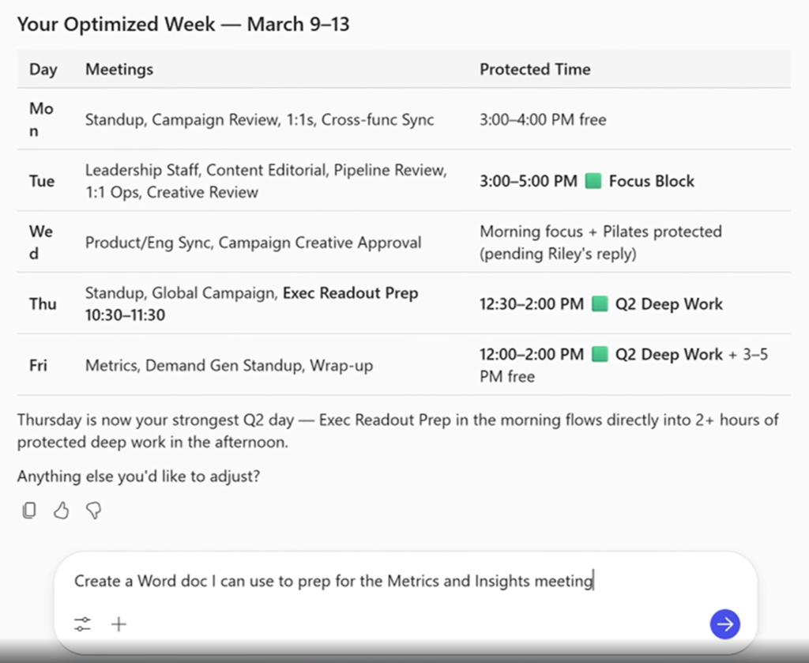Image resolution: width=809 pixels, height=663 pixels.
Task: Copy Copilot's response using the copy icon
Action: click(x=29, y=510)
